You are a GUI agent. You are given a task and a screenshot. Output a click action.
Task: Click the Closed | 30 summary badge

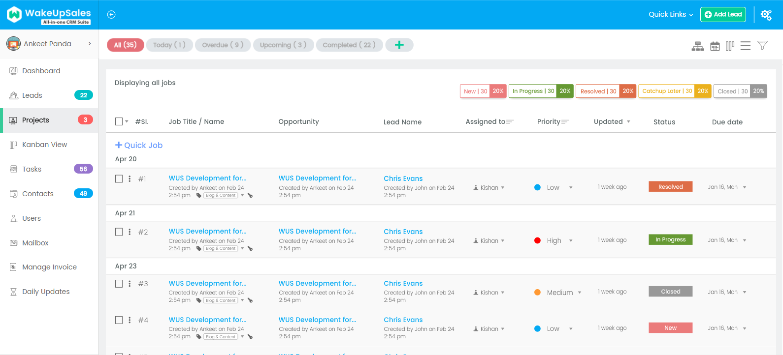[740, 91]
